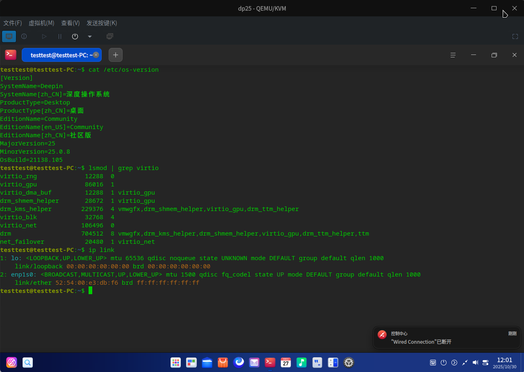Screen dimensions: 524x372
Task: Open the calendar dock icon
Action: (x=286, y=363)
